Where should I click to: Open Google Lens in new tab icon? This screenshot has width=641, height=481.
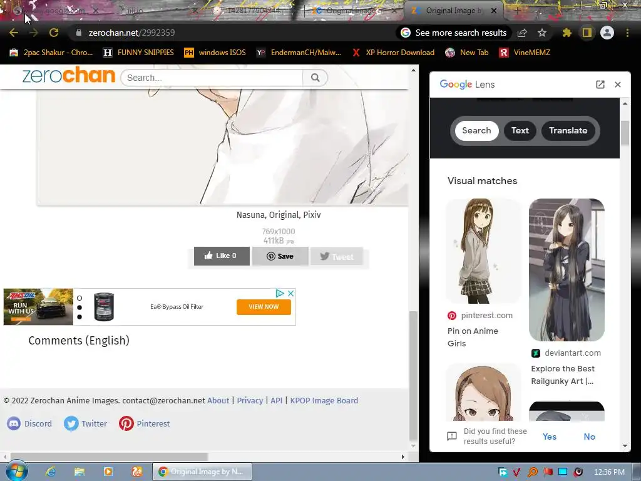click(600, 85)
